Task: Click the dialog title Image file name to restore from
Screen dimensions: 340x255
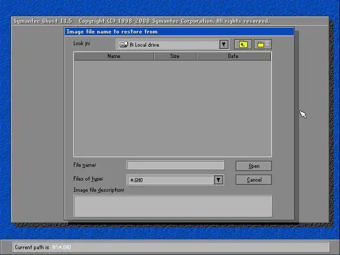Action: [x=112, y=32]
